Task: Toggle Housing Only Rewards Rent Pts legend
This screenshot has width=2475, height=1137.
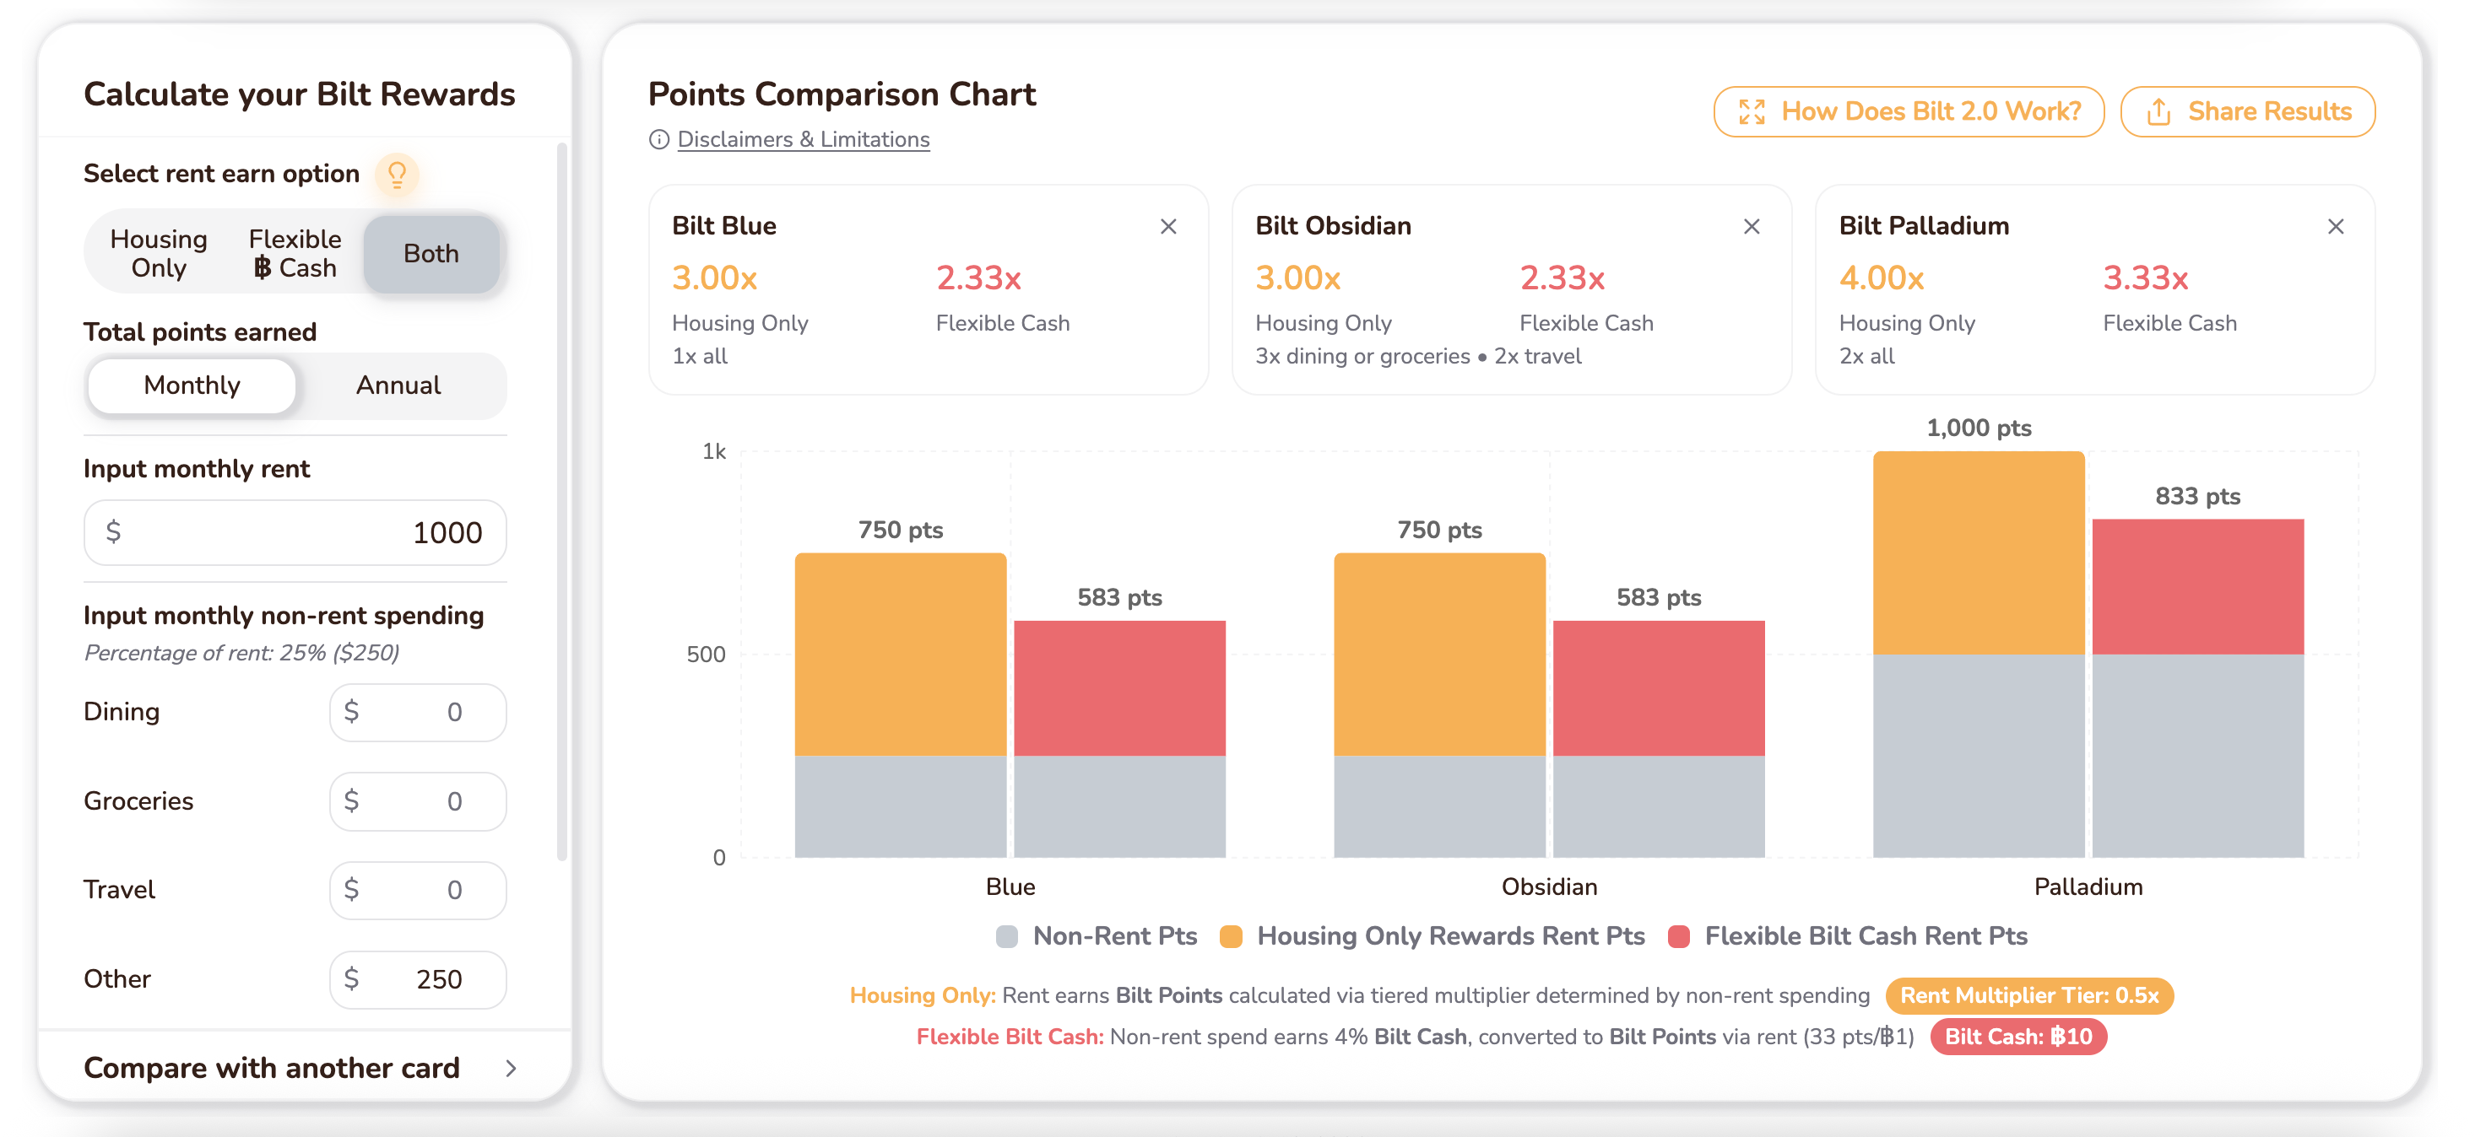Action: 1432,936
